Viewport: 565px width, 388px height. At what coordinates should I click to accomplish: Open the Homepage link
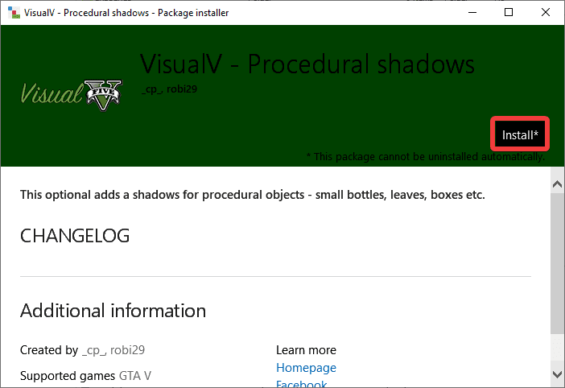click(x=306, y=368)
